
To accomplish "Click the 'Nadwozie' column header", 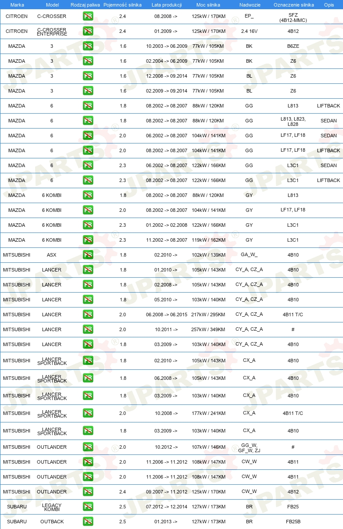I will point(250,5).
